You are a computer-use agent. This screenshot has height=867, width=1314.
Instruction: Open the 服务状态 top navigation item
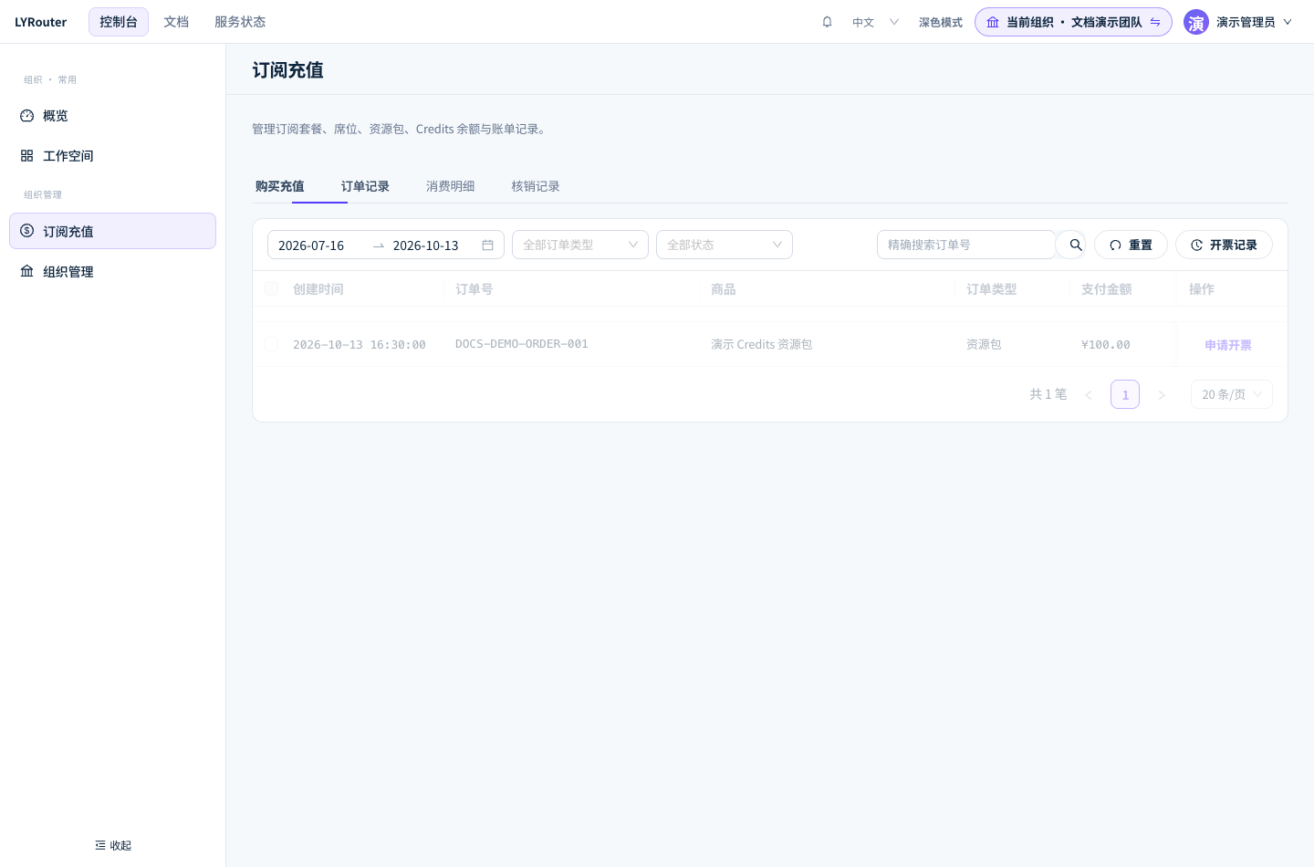[240, 22]
